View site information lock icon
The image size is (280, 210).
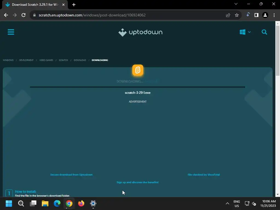pyautogui.click(x=34, y=15)
